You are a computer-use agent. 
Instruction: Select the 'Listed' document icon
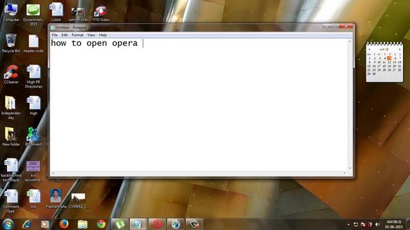(56, 12)
